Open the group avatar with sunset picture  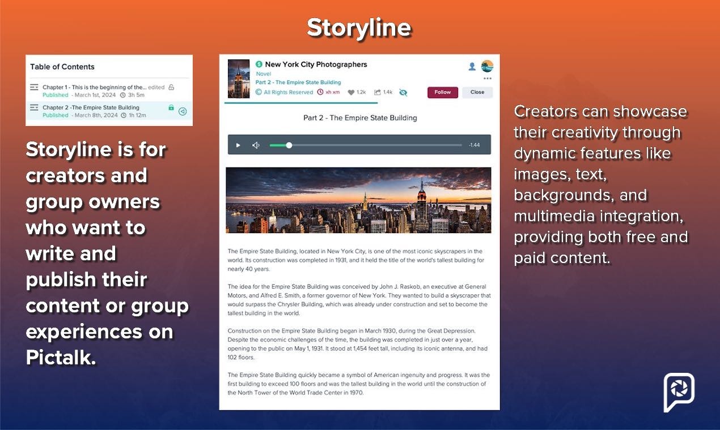pyautogui.click(x=487, y=66)
